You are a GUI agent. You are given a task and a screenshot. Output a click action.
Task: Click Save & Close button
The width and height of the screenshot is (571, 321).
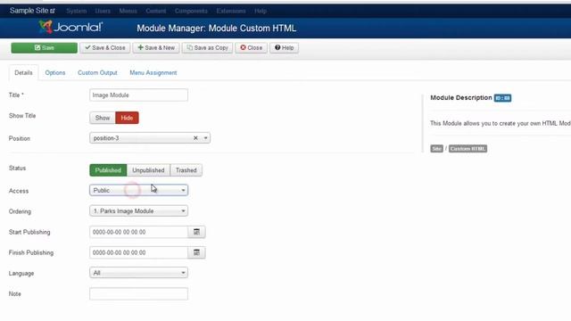pyautogui.click(x=105, y=47)
